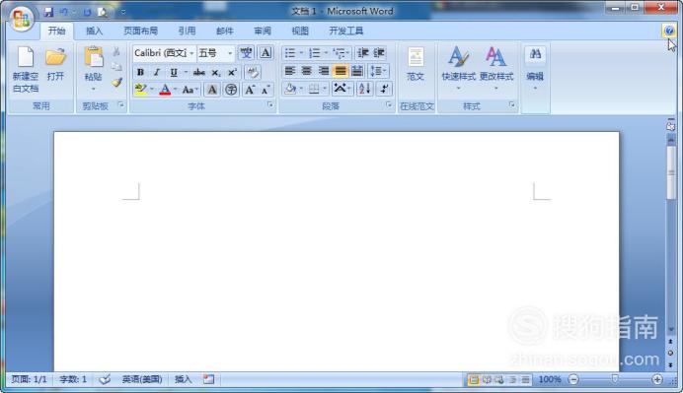Sort text with the A-Z sort icon

(x=364, y=89)
